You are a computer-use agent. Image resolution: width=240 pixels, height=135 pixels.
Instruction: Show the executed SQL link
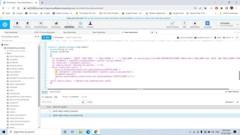click(56, 97)
